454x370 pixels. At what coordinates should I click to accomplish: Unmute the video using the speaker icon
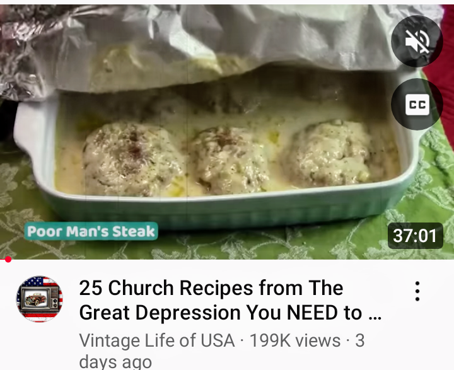pyautogui.click(x=417, y=41)
